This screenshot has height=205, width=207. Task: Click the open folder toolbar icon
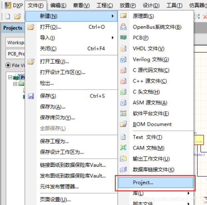(18, 17)
